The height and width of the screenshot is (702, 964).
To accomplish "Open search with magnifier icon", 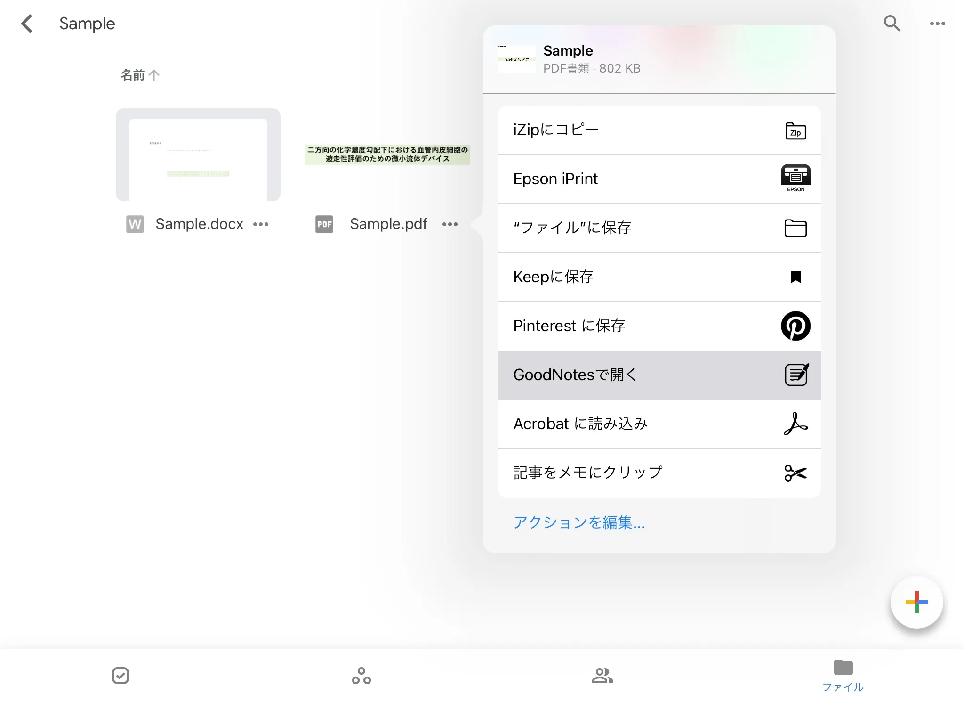I will (892, 24).
